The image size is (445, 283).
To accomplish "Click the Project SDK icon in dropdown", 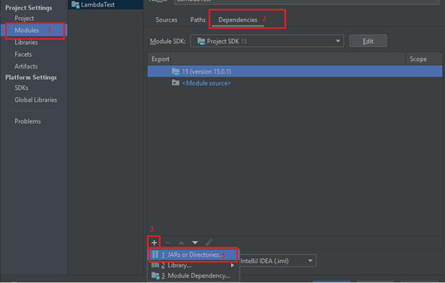I will click(201, 41).
